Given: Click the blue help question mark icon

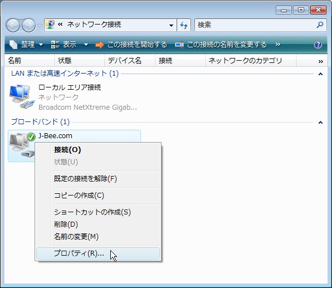Looking at the screenshot, I should pyautogui.click(x=318, y=45).
